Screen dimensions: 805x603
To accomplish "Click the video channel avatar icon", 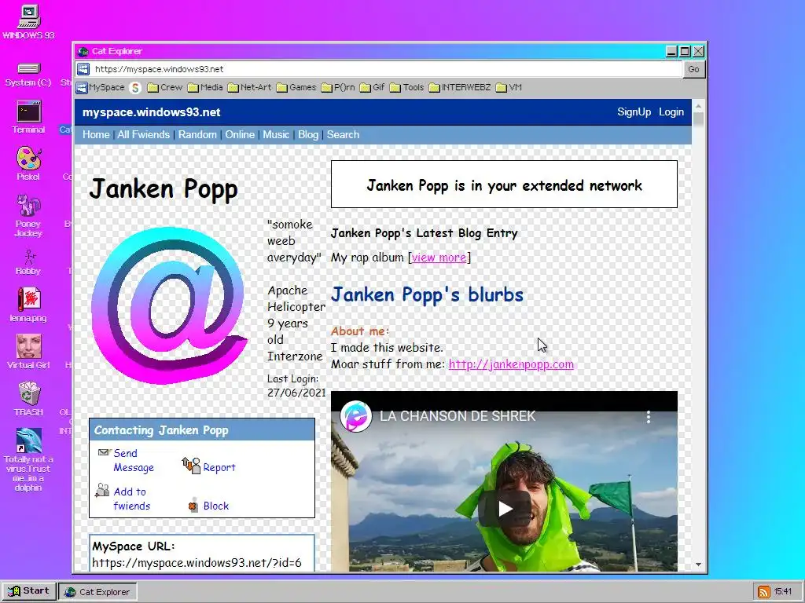I will (x=356, y=416).
